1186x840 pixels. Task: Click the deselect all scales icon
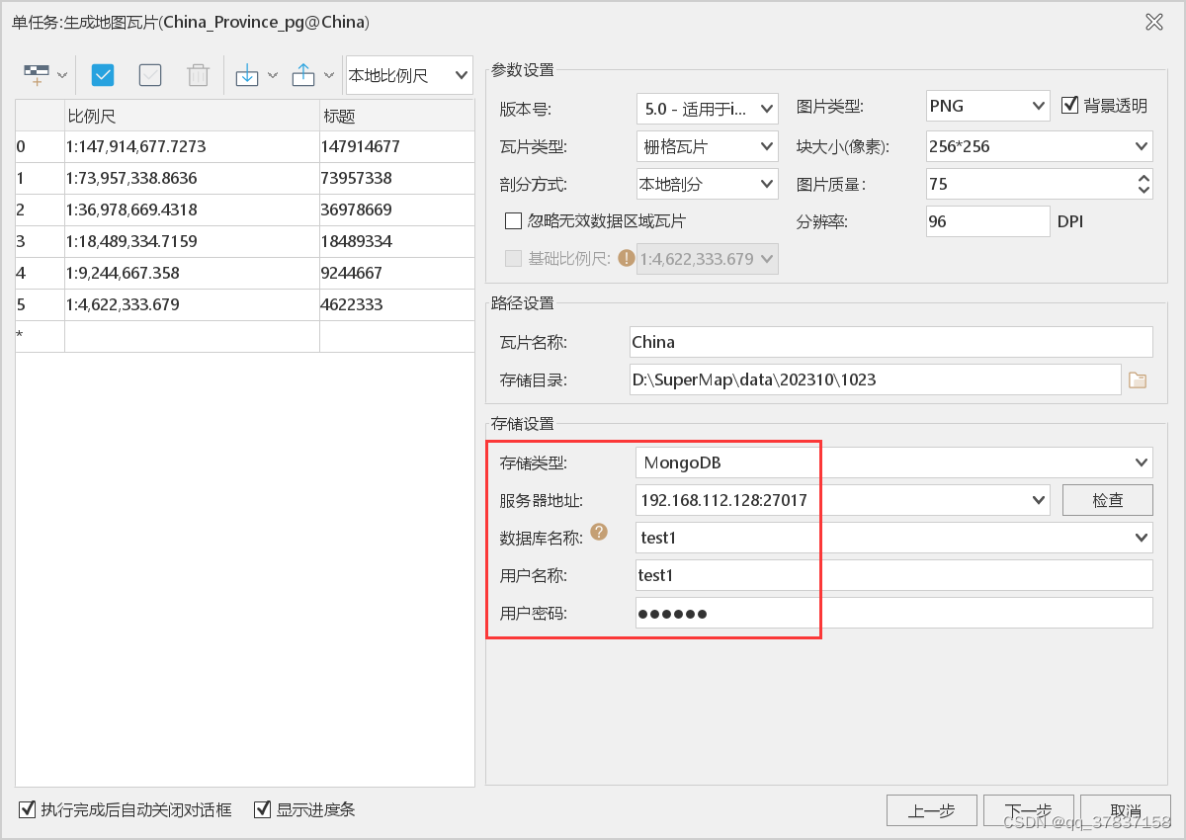click(x=149, y=74)
